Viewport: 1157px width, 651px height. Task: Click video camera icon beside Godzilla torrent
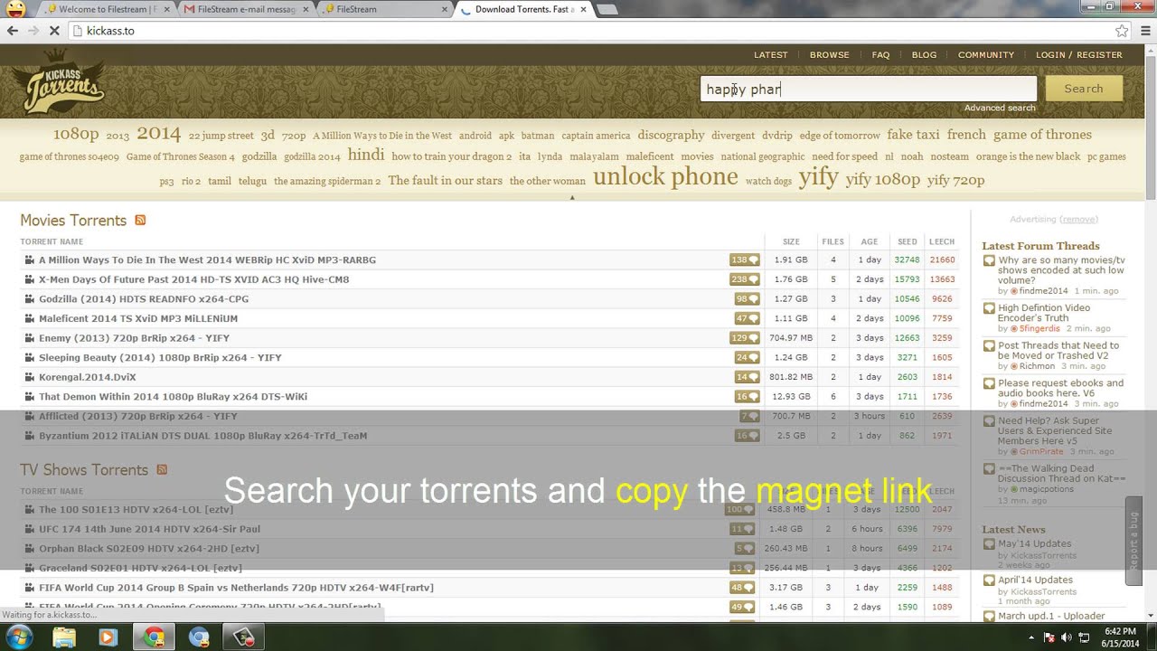29,299
